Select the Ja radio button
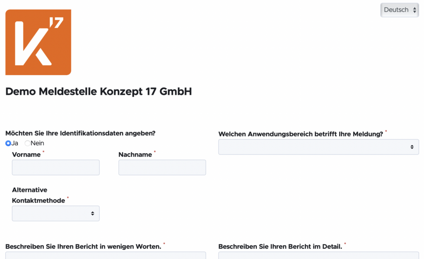424x259 pixels. 8,143
